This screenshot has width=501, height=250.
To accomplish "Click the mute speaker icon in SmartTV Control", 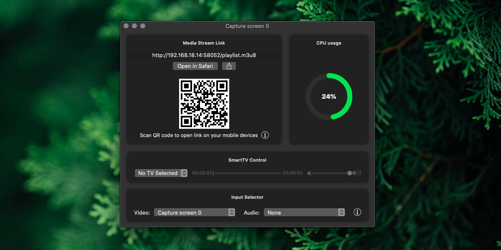I will pos(309,173).
